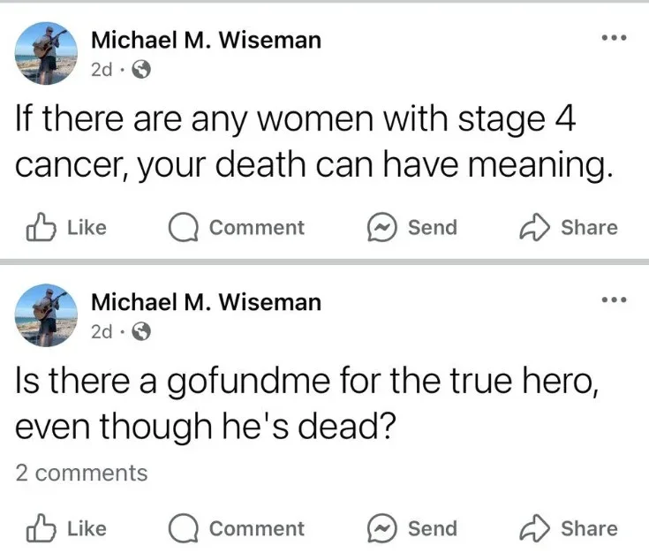
Task: Open the first post's 2d timestamp
Action: tap(102, 71)
